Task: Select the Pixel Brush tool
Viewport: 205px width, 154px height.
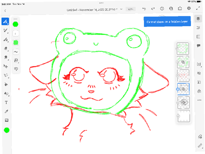Action: click(x=5, y=21)
